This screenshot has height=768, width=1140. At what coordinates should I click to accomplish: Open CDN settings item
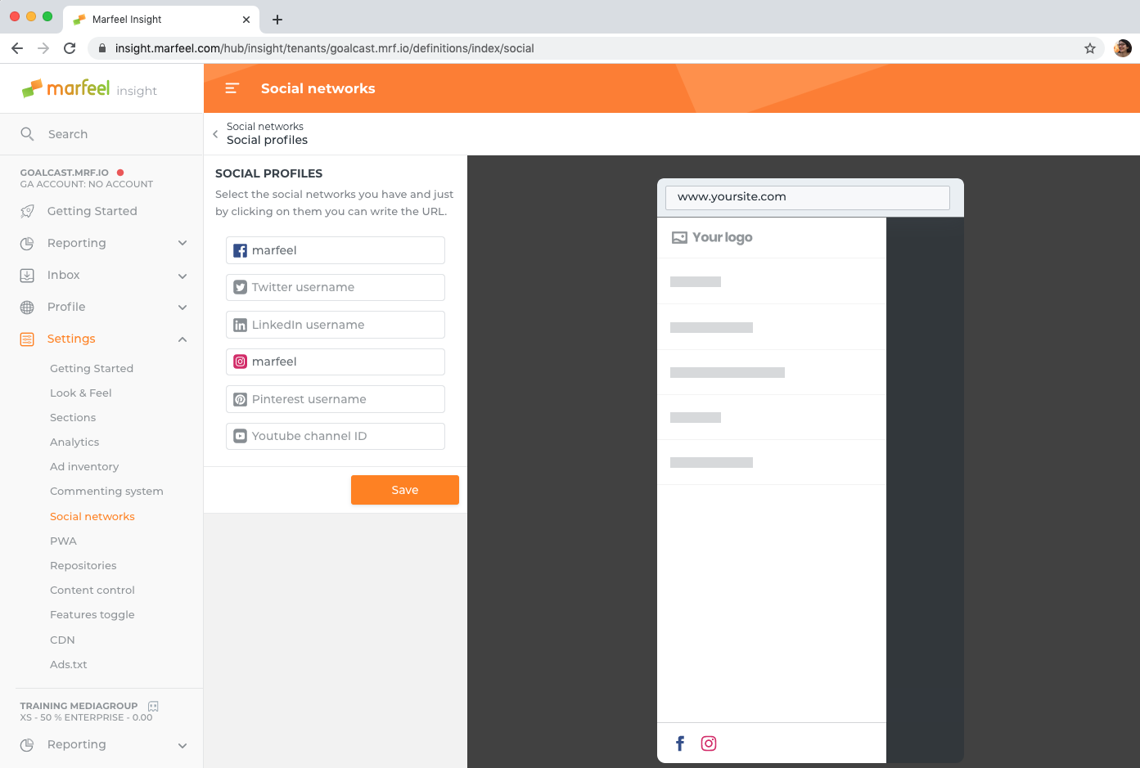coord(62,640)
